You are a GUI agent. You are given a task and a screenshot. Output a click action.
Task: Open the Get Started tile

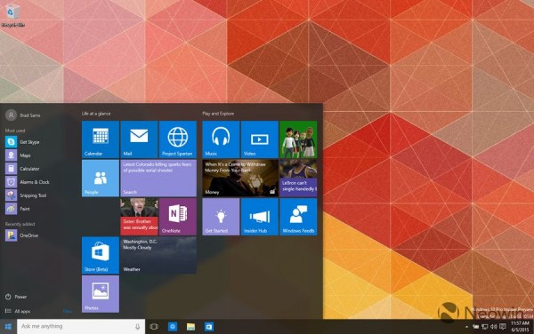point(221,217)
